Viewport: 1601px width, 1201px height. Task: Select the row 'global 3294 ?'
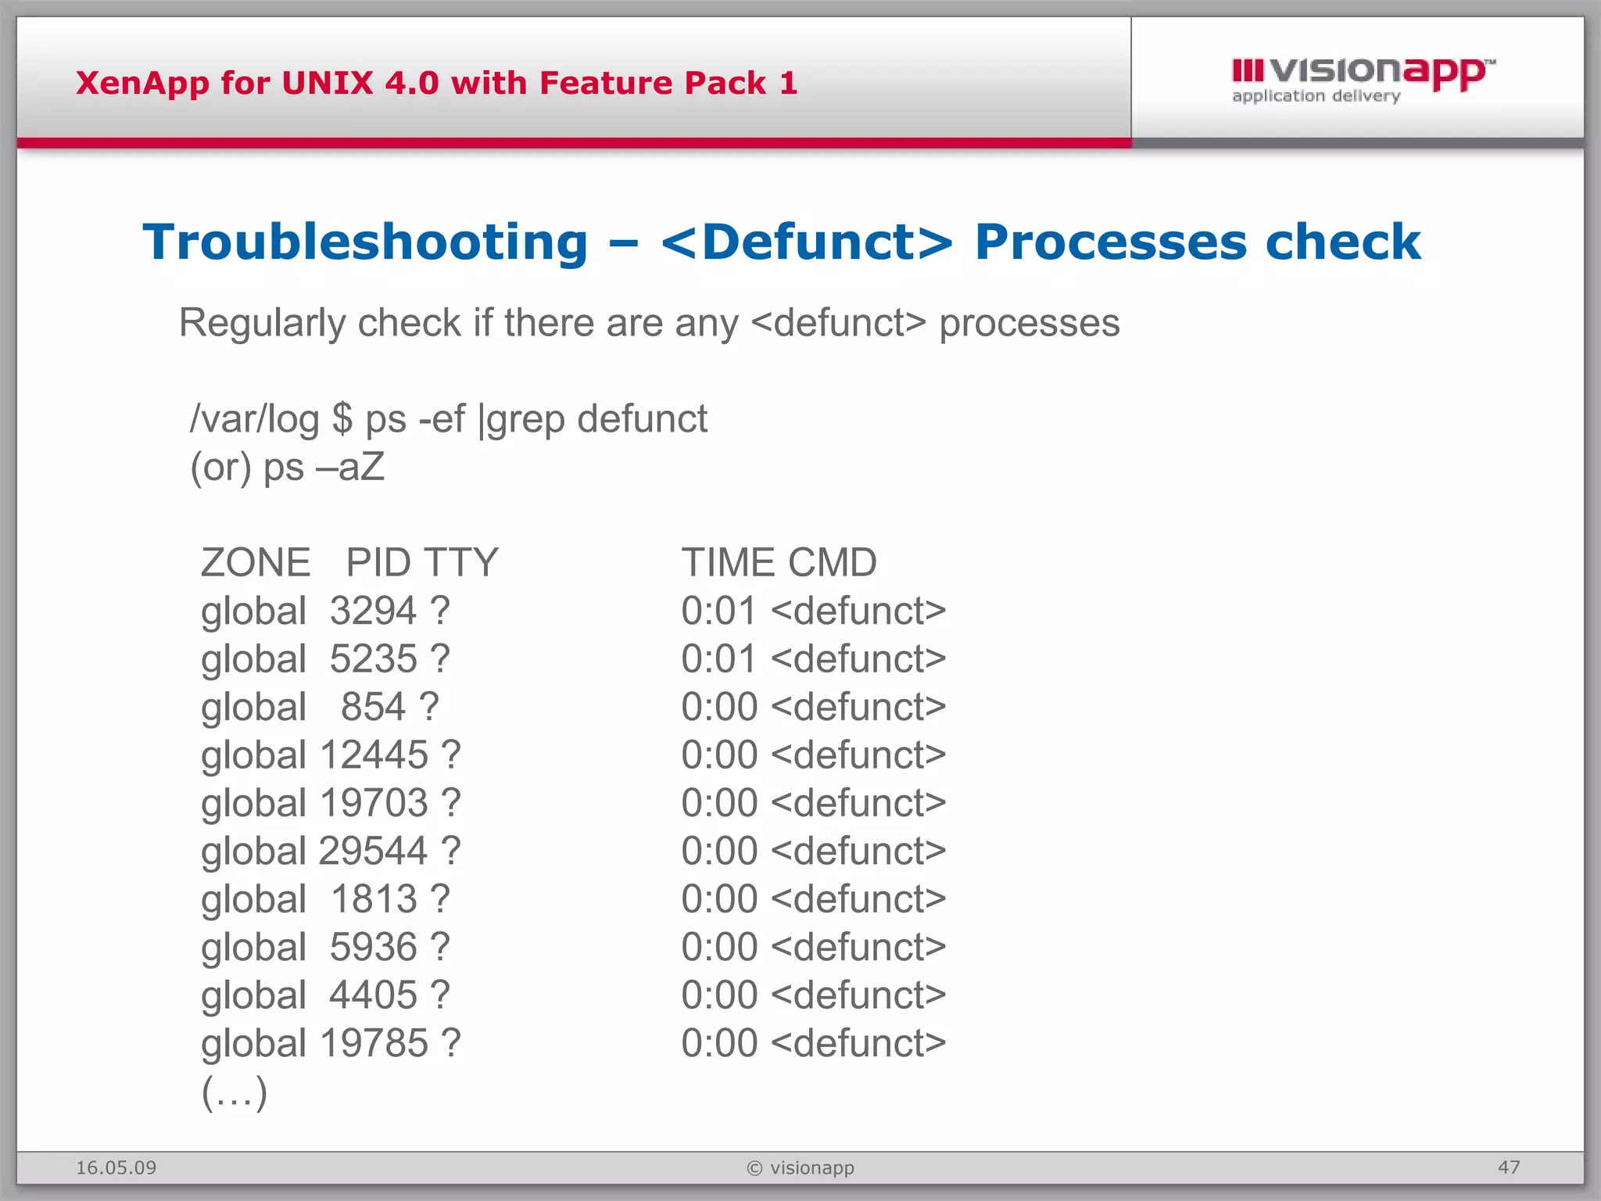(x=325, y=611)
